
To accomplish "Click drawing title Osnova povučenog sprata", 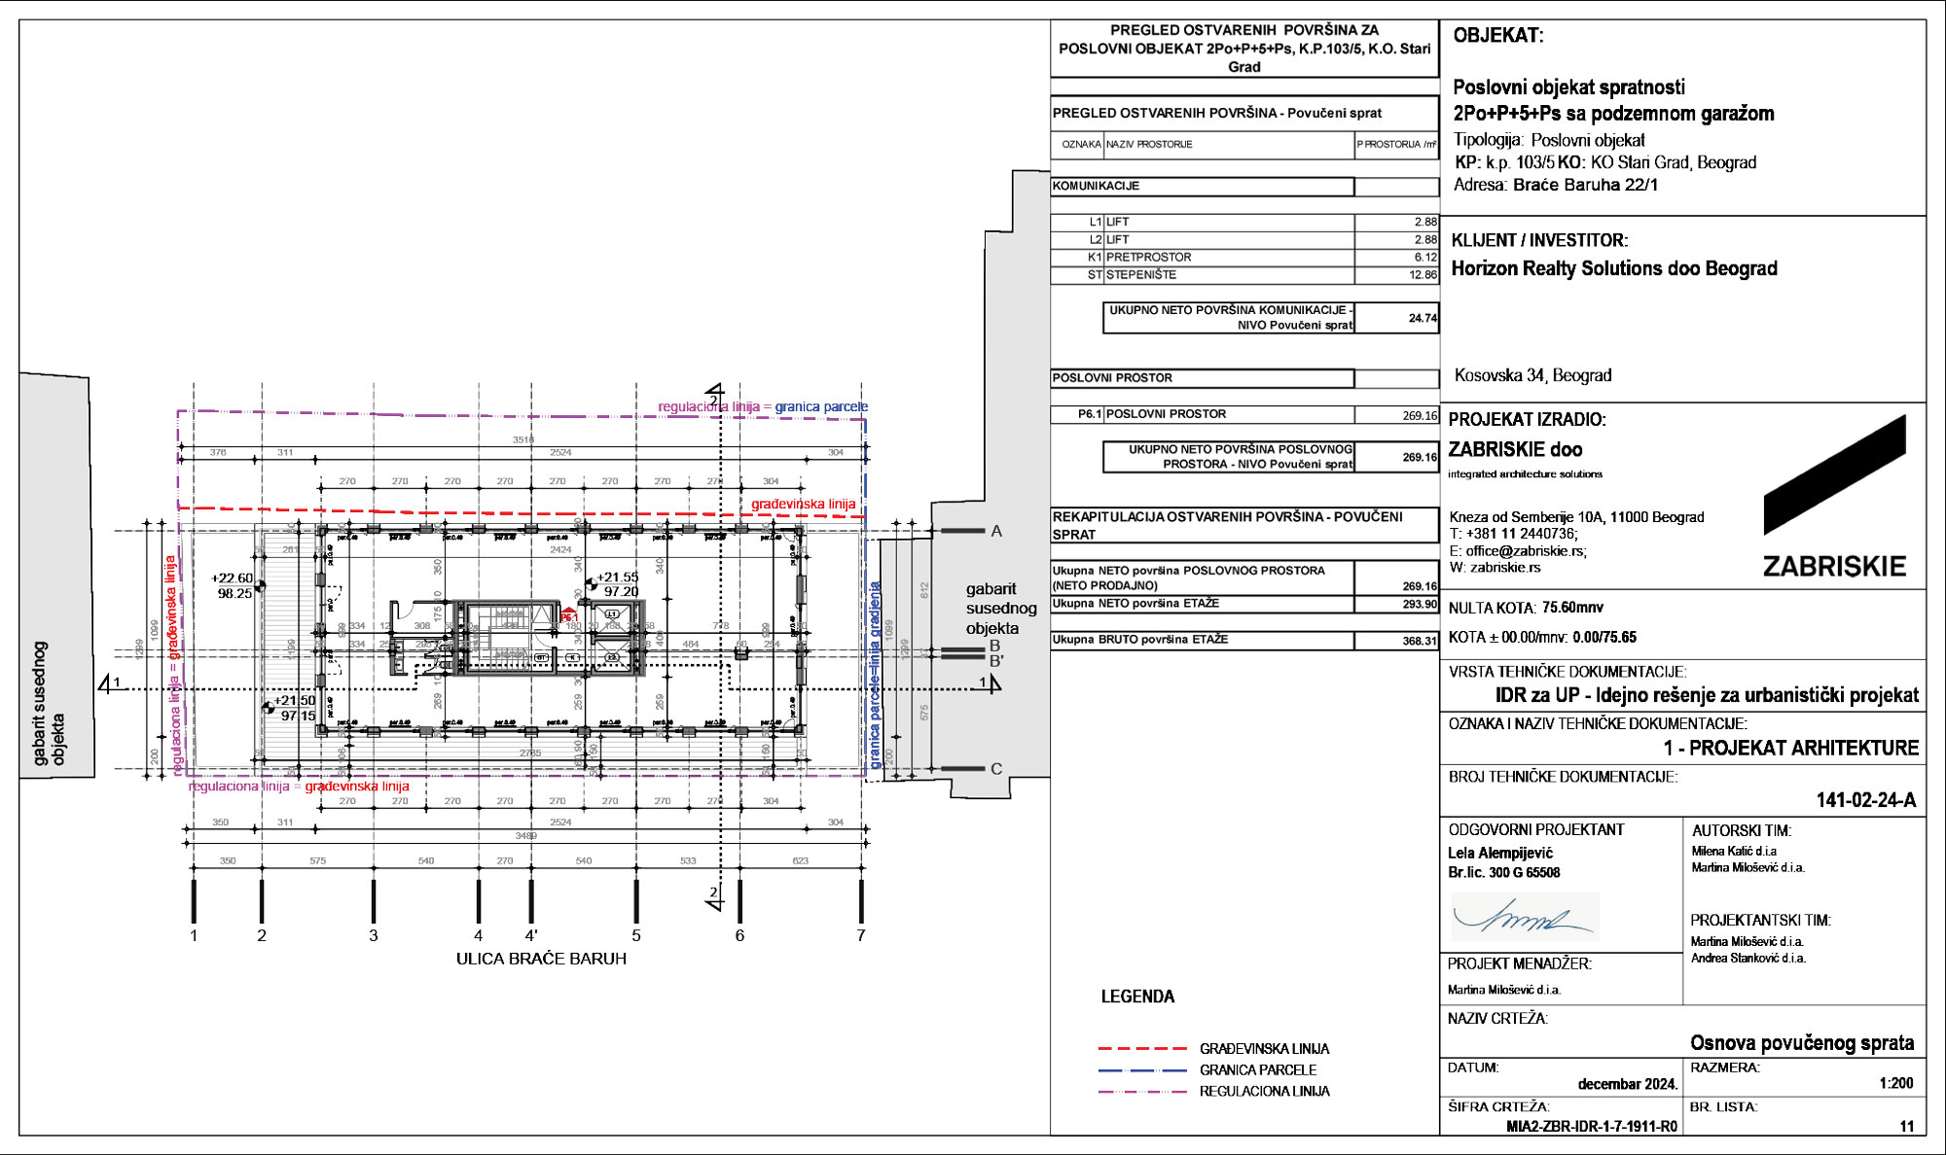I will click(x=1801, y=1043).
